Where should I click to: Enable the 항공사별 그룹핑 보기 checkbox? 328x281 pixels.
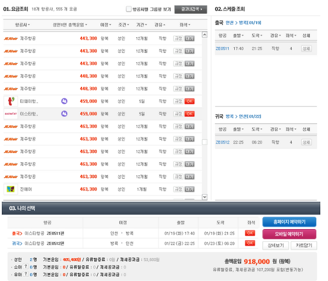(129, 9)
